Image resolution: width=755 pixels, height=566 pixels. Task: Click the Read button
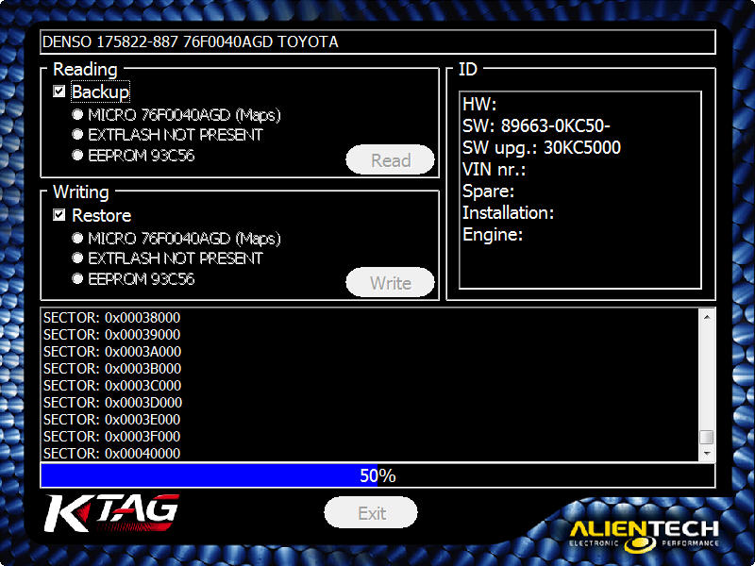[390, 159]
